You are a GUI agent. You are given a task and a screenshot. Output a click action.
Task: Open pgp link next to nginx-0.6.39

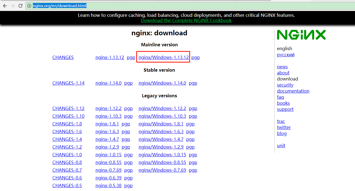(128, 178)
